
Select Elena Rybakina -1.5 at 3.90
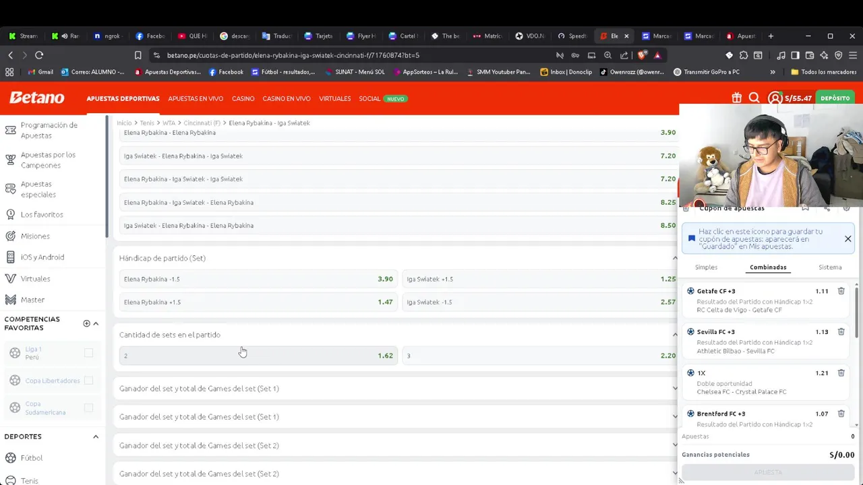coord(258,279)
